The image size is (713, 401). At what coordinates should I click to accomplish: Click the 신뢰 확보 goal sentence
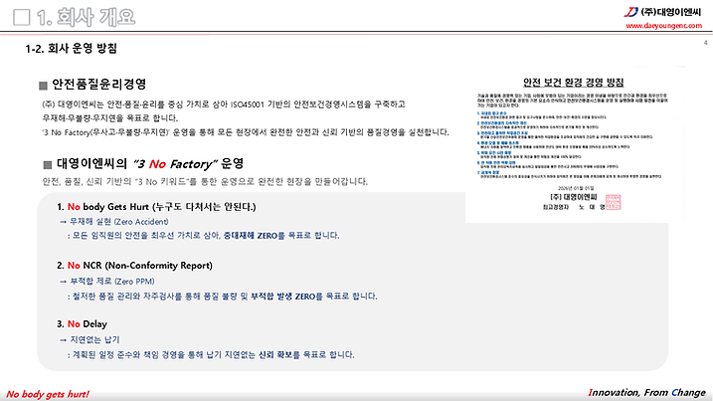(211, 354)
